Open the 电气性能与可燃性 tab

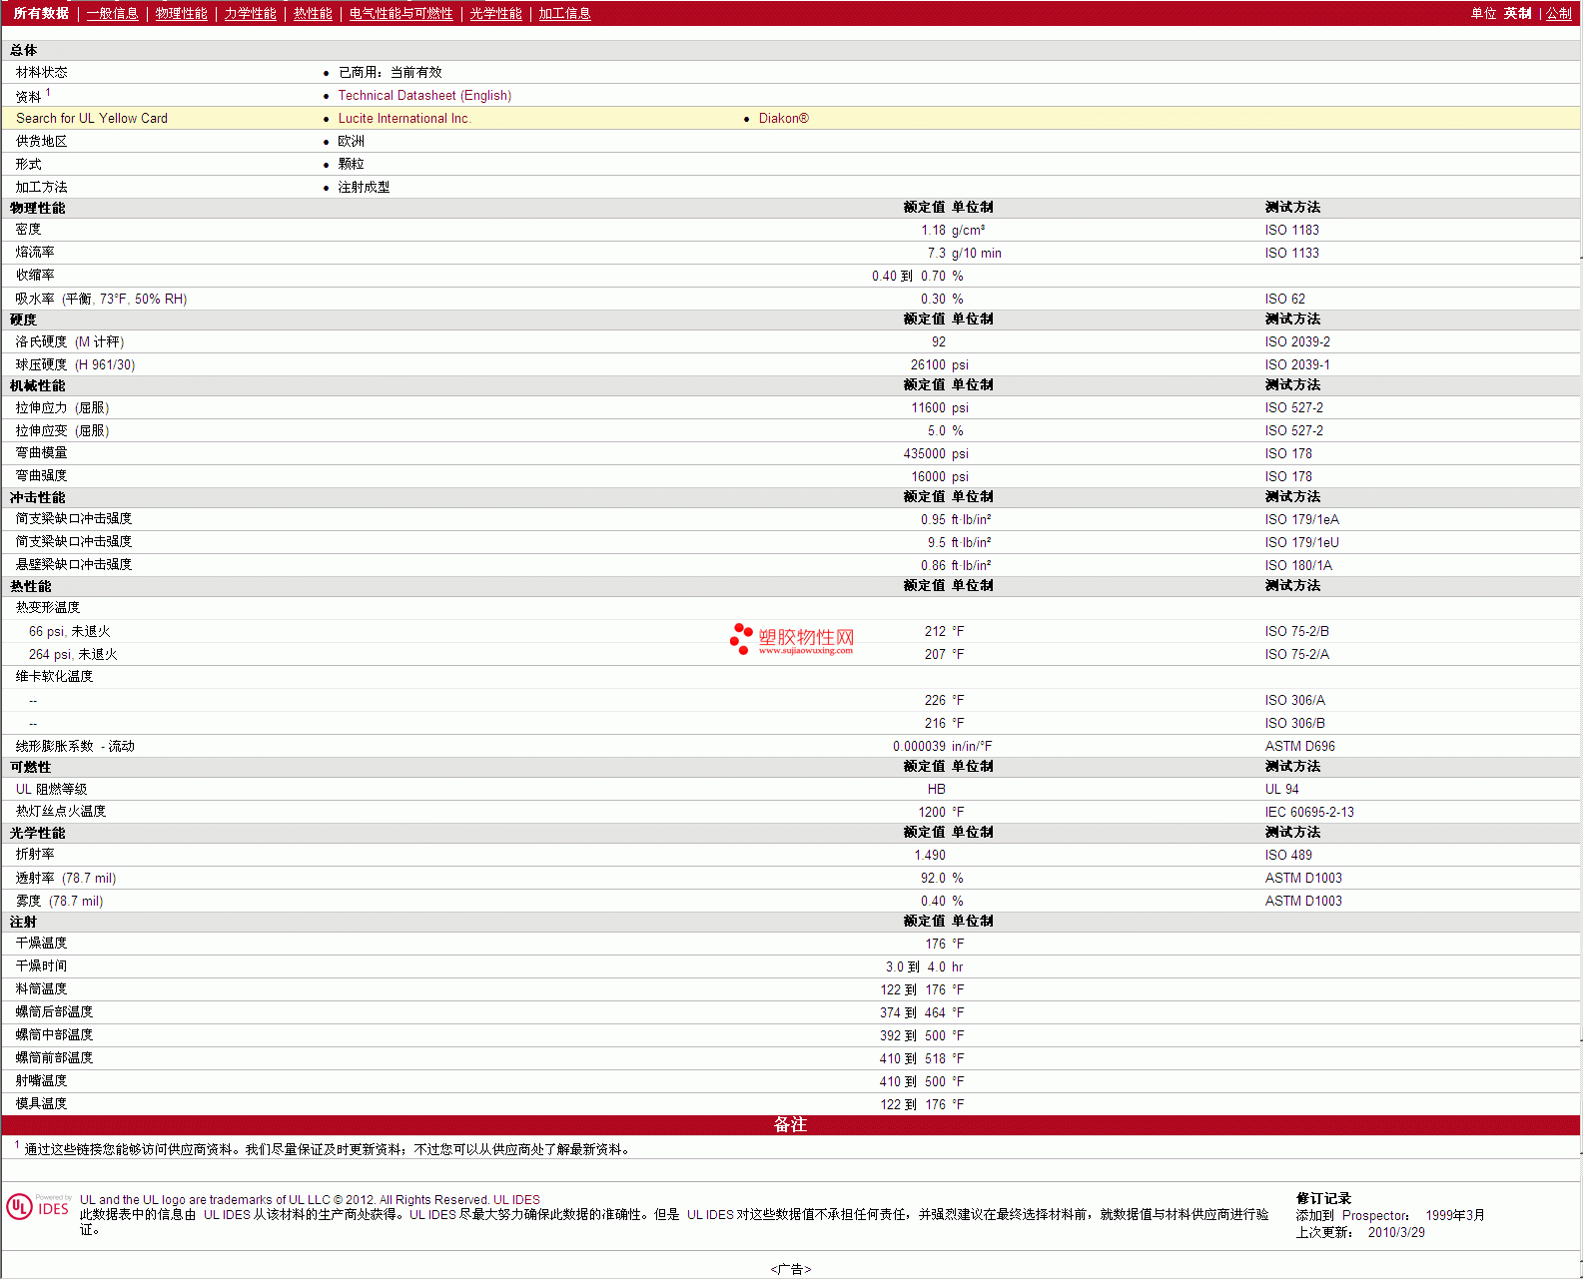400,14
